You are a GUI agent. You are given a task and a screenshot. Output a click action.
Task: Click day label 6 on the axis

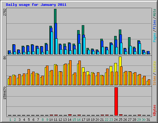[x=33, y=120]
